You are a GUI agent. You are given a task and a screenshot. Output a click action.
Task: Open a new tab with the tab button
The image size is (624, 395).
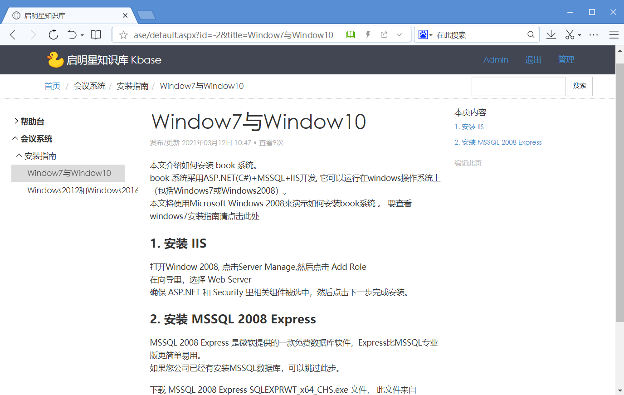click(146, 15)
